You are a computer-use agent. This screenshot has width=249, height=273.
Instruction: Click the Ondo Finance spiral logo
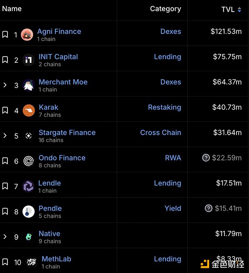tap(29, 161)
